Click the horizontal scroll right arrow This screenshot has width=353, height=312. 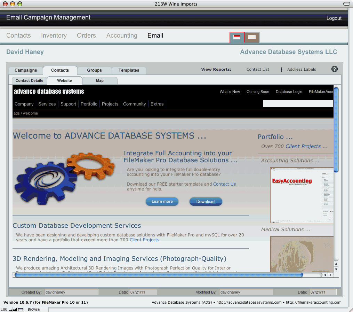pyautogui.click(x=330, y=275)
